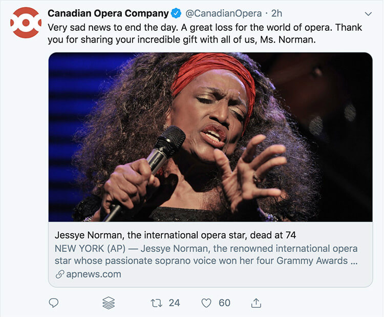
Task: Open the Jessye Norman article headline
Action: pyautogui.click(x=175, y=236)
